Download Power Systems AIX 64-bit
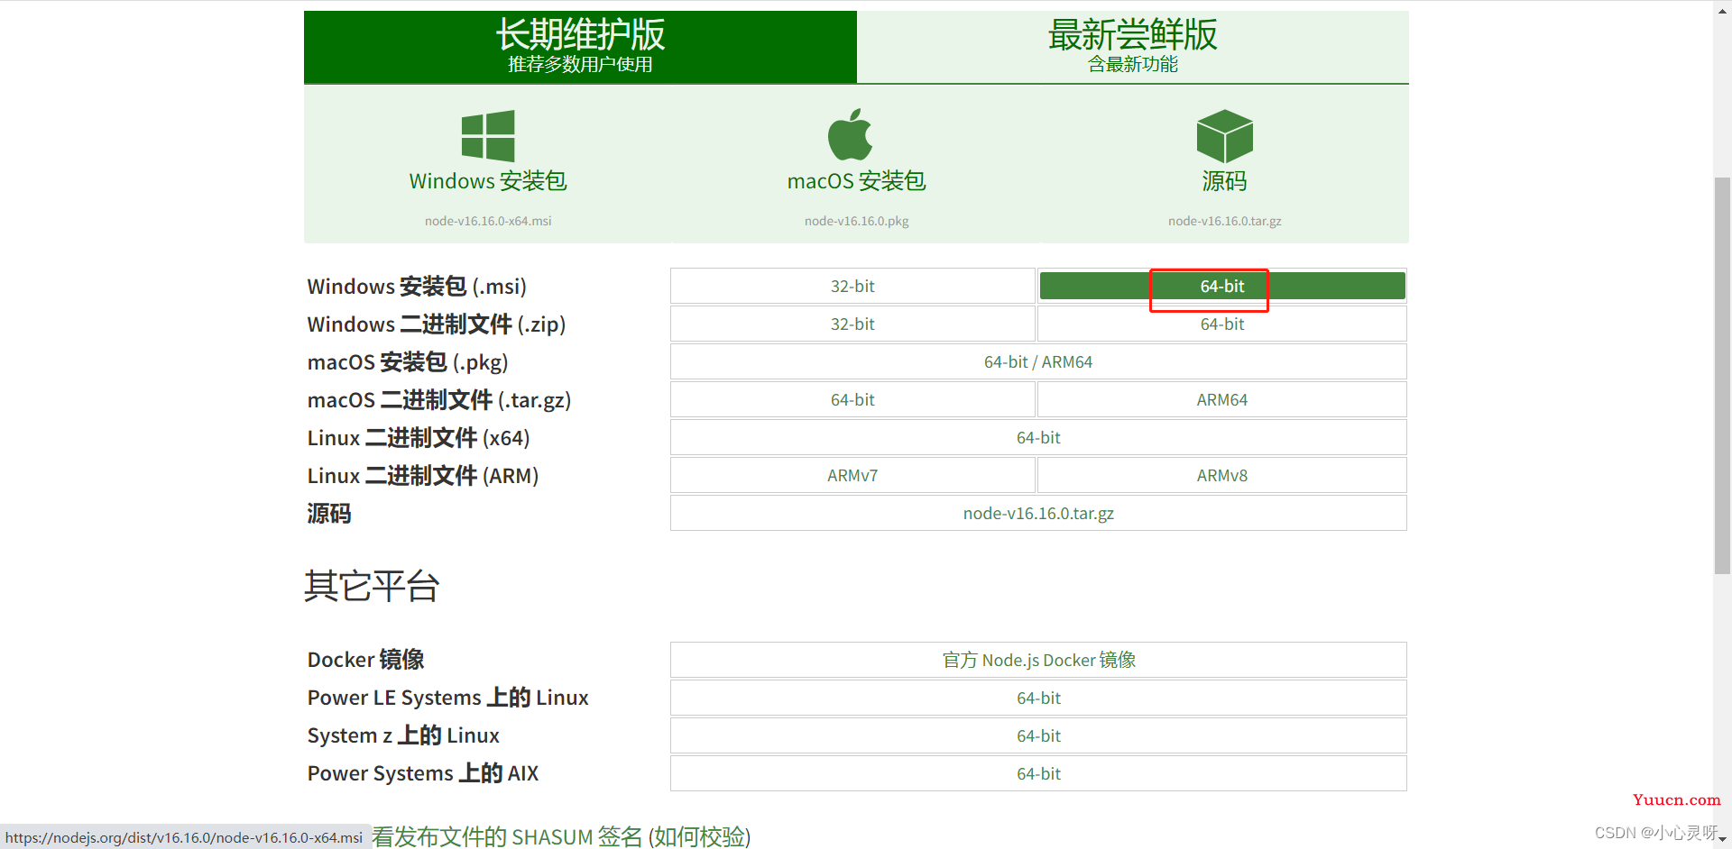The height and width of the screenshot is (849, 1732). 1038,773
